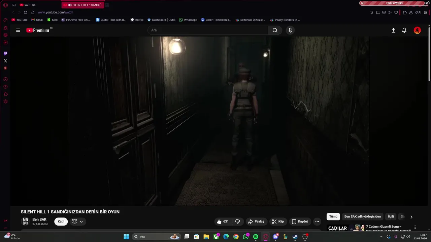
Task: Open Discord from the taskbar
Action: coord(275,237)
